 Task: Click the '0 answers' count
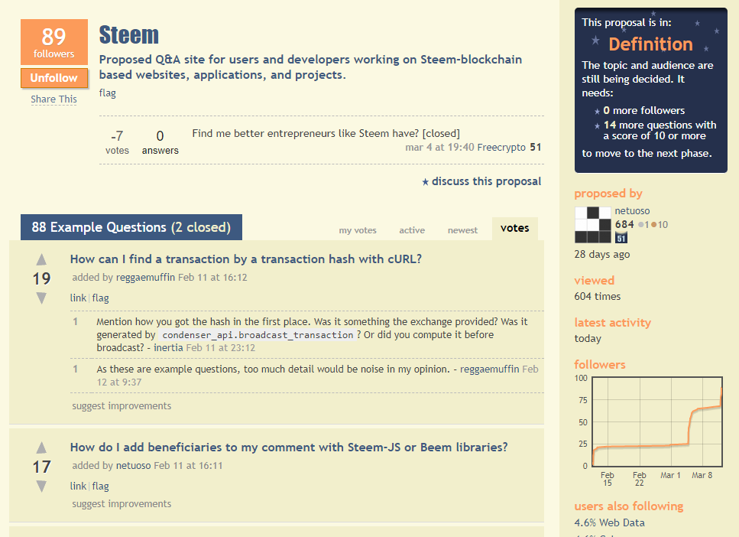coord(160,142)
